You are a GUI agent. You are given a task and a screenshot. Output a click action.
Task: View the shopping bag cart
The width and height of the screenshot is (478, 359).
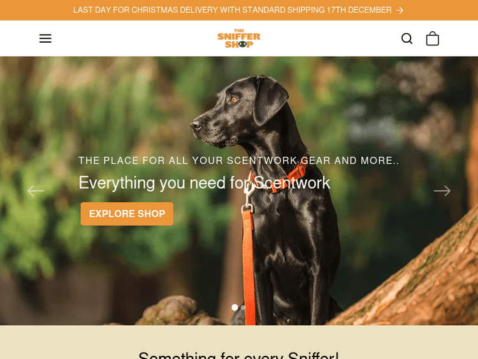tap(432, 38)
